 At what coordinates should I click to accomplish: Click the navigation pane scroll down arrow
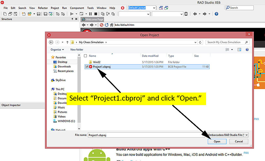(x=79, y=129)
